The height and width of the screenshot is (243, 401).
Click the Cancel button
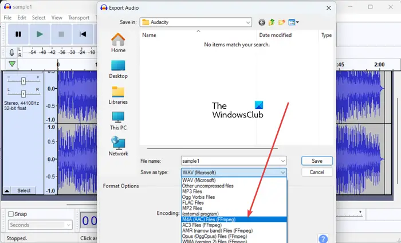317,172
